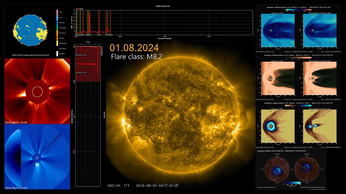Click the Vx (km/s) color scale bar
Viewport: 346px width, 194px height.
[298, 10]
